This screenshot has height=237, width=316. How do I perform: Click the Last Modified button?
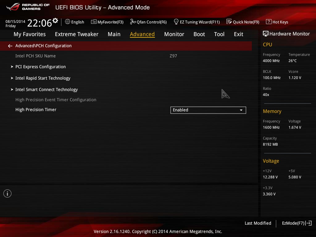click(258, 223)
